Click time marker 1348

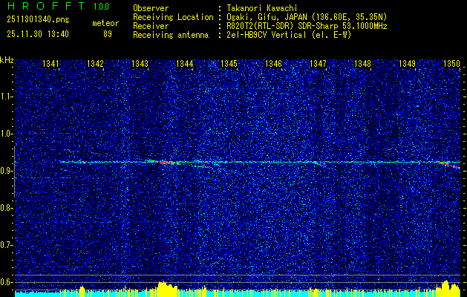(x=363, y=63)
